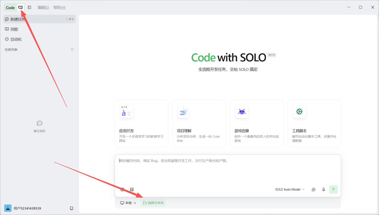Switch to the chat-bot mode icon beside Code
Viewport: 379px width, 215px height.
point(20,7)
